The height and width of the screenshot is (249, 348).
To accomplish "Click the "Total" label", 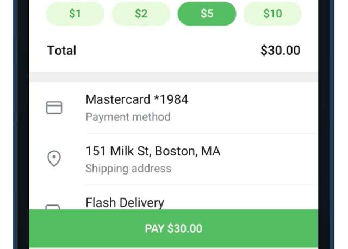I will point(61,51).
